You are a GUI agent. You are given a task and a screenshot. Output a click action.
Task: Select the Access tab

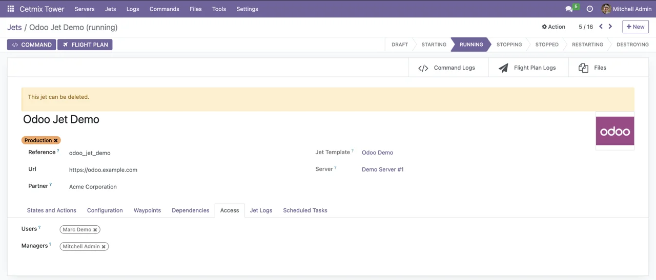230,210
